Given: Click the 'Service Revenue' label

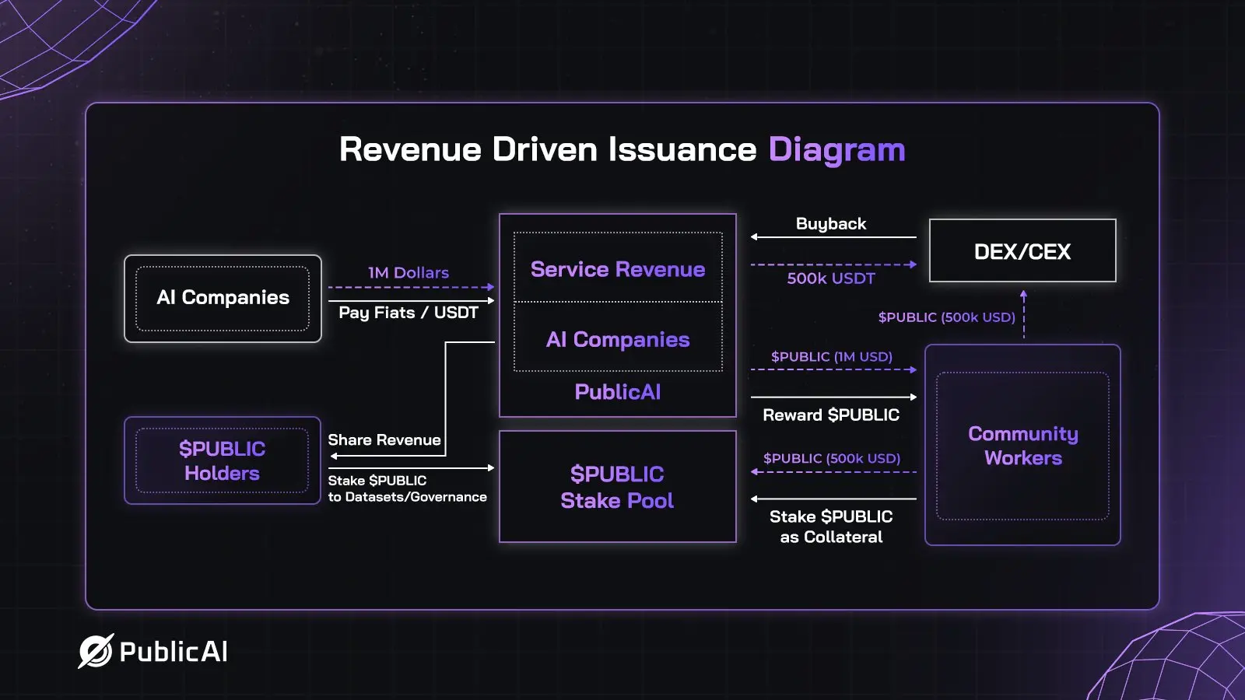Looking at the screenshot, I should pos(618,269).
